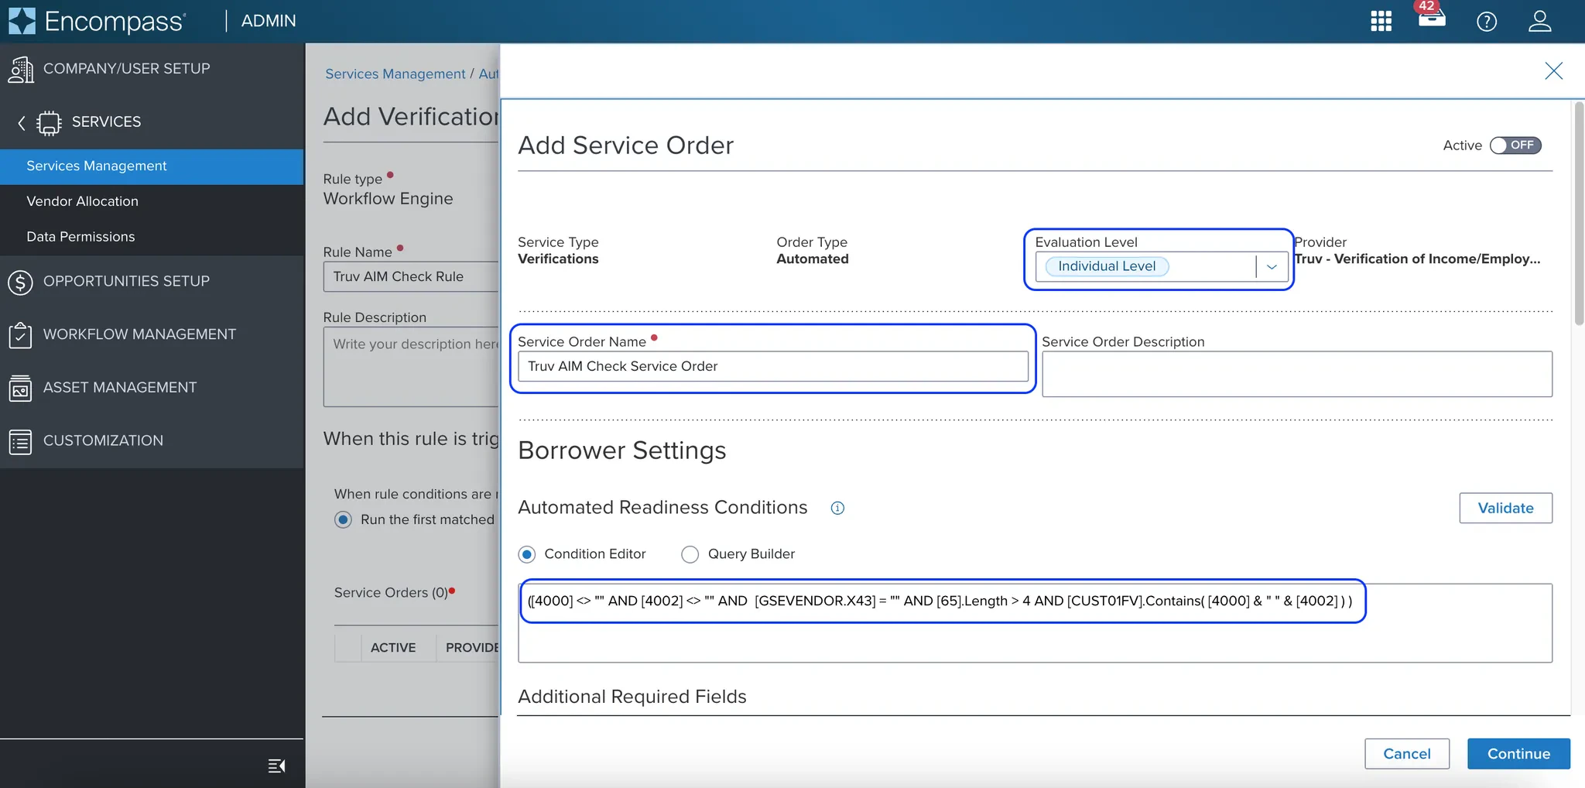The height and width of the screenshot is (788, 1585).
Task: Collapse the left sidebar panel
Action: click(x=276, y=765)
